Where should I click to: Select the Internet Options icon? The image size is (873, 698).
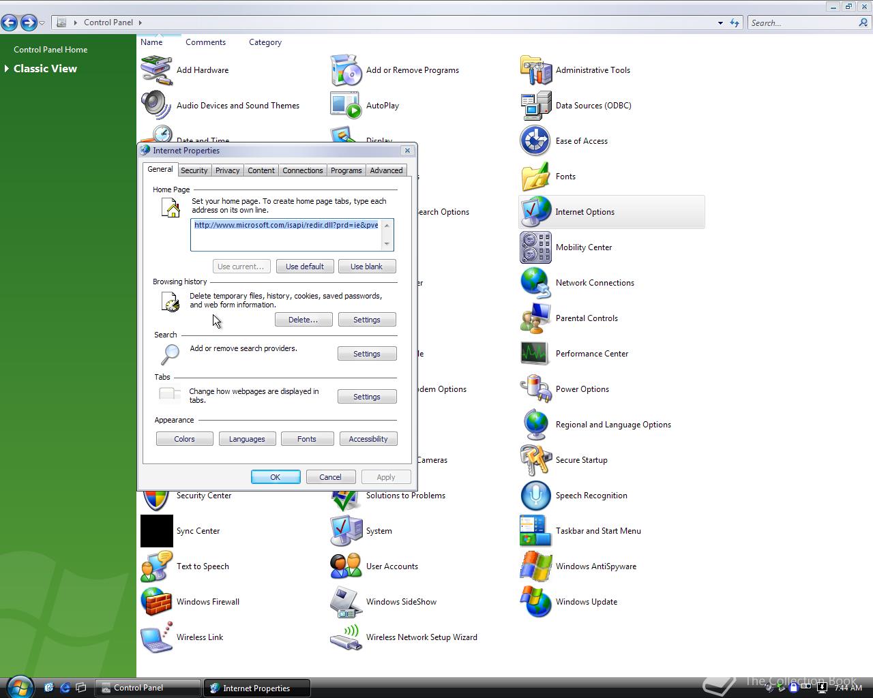tap(535, 212)
